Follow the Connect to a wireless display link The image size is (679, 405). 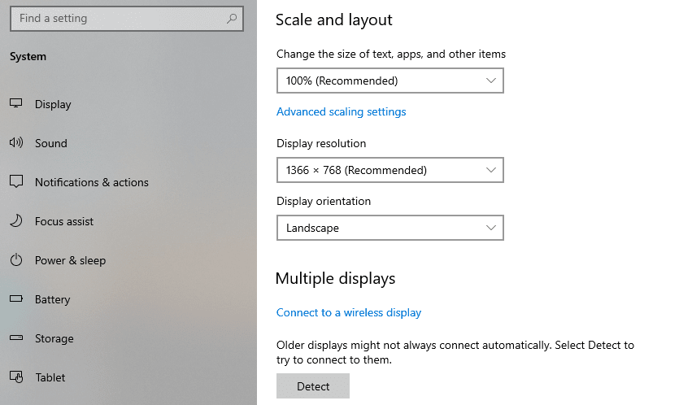[348, 312]
